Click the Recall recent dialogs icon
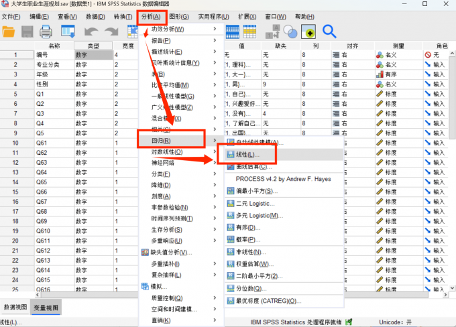 (68, 31)
